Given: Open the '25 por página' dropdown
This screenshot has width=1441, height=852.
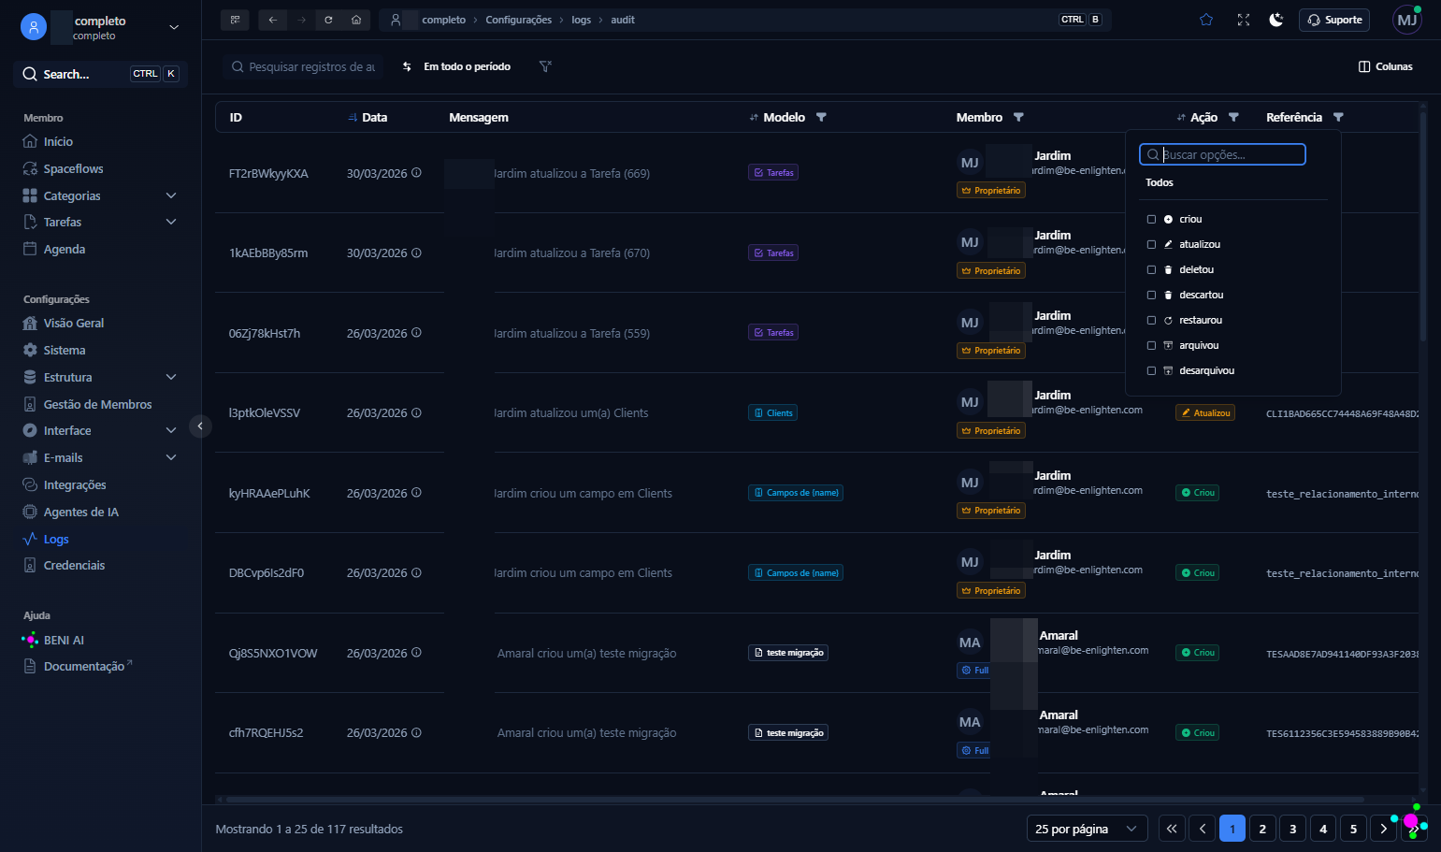Looking at the screenshot, I should coord(1087,829).
